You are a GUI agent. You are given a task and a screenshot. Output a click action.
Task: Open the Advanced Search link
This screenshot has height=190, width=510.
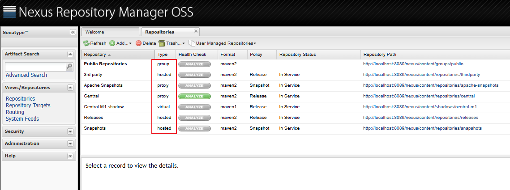pos(26,75)
